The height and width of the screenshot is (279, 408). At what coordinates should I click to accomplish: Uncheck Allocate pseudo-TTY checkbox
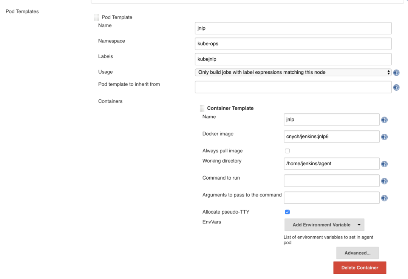(x=287, y=212)
